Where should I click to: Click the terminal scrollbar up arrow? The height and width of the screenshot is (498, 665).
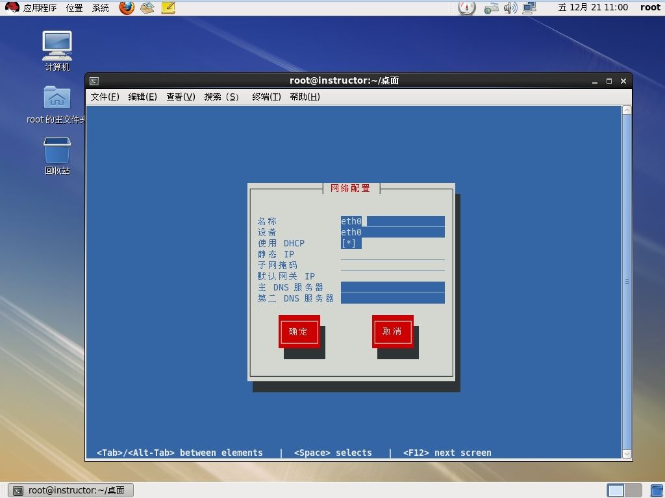point(627,110)
